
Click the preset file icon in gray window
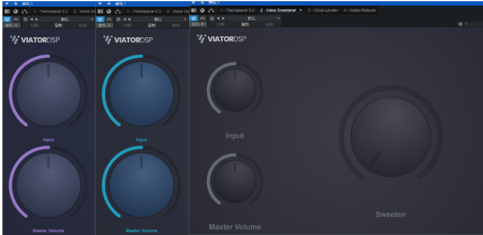pos(212,19)
